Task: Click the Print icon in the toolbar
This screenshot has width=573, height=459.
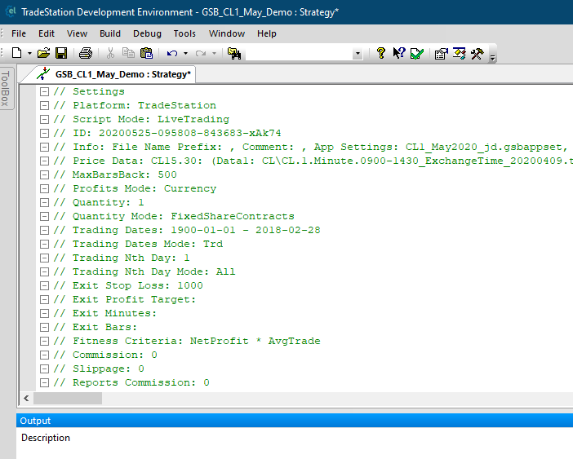Action: [x=86, y=53]
